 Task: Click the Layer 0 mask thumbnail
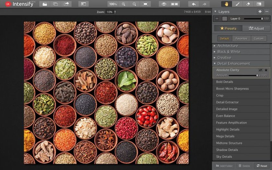pyautogui.click(x=225, y=19)
